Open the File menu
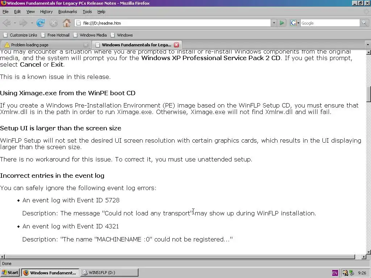This screenshot has width=371, height=278. pyautogui.click(x=5, y=12)
